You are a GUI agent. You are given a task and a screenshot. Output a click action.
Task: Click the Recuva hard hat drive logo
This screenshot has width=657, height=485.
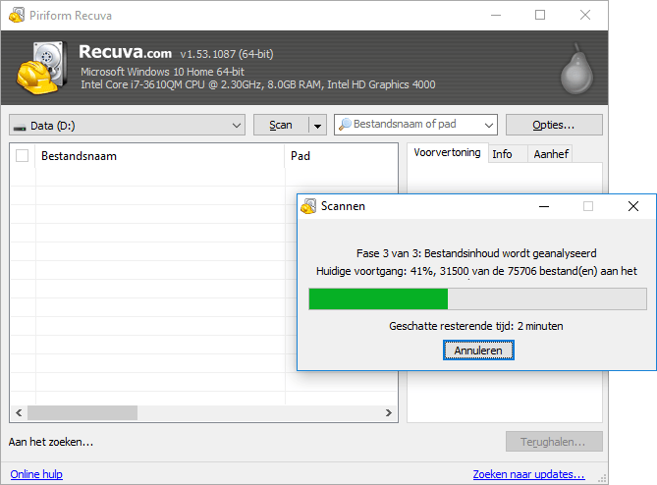42,68
